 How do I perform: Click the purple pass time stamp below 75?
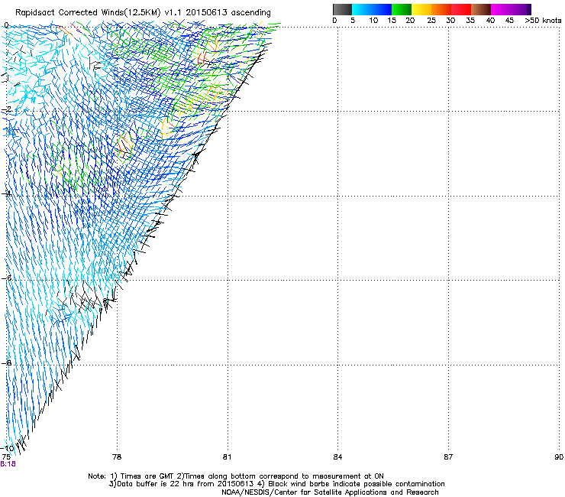tap(8, 464)
